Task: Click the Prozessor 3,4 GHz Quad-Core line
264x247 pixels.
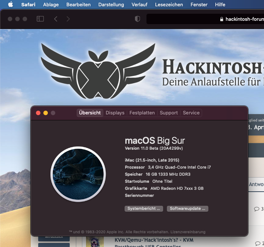Action: point(168,167)
